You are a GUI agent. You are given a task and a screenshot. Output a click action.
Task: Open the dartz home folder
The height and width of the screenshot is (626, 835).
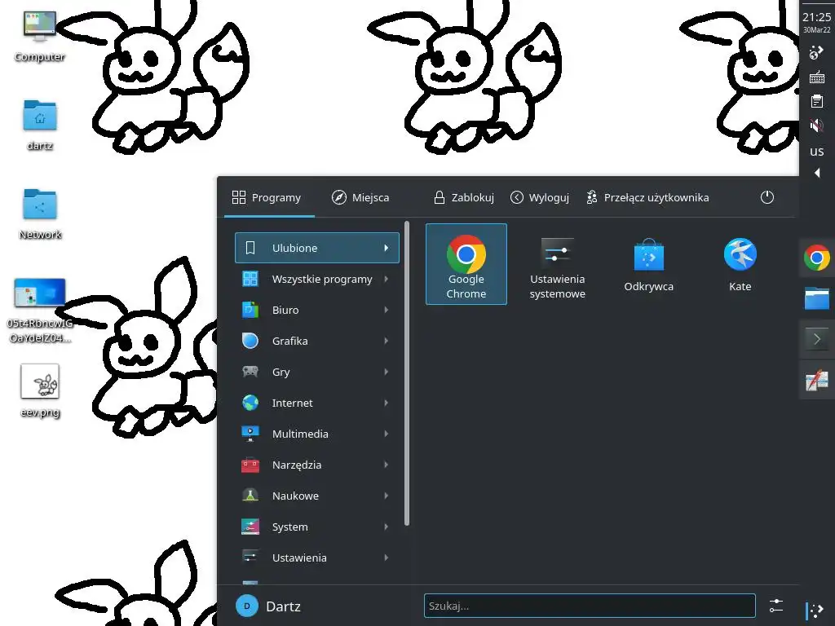pyautogui.click(x=39, y=126)
